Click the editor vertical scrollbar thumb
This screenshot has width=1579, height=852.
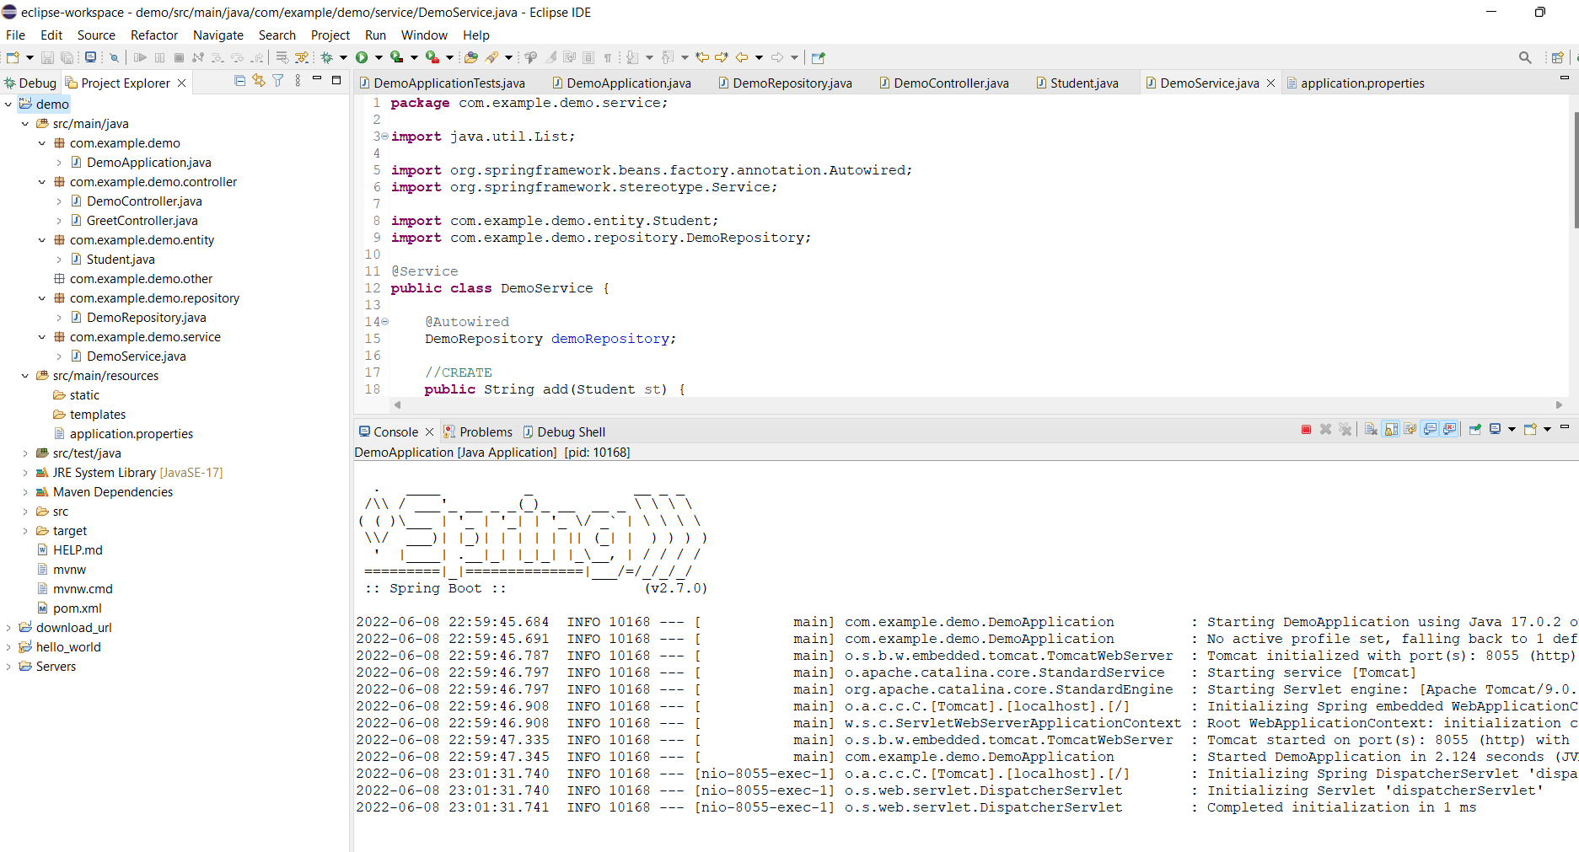point(1575,169)
